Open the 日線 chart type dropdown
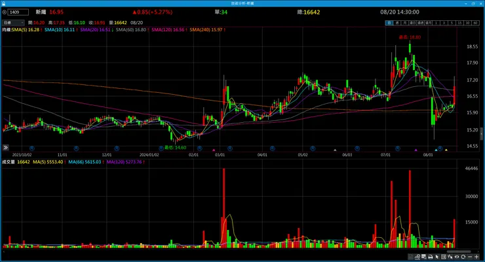This screenshot has width=485, height=262. pyautogui.click(x=13, y=22)
